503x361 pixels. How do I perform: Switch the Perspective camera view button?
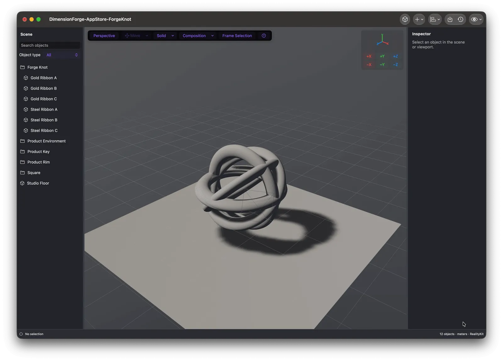pyautogui.click(x=104, y=36)
